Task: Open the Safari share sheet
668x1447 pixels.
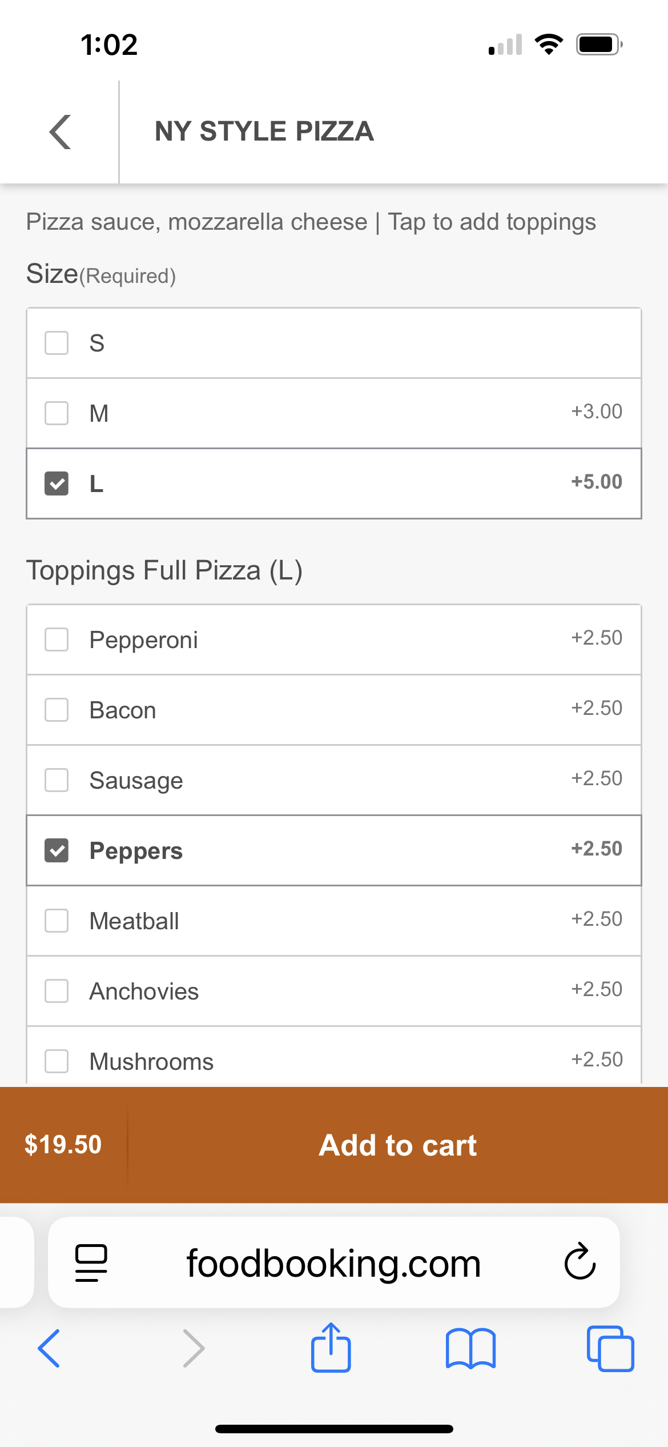Action: pos(331,1348)
